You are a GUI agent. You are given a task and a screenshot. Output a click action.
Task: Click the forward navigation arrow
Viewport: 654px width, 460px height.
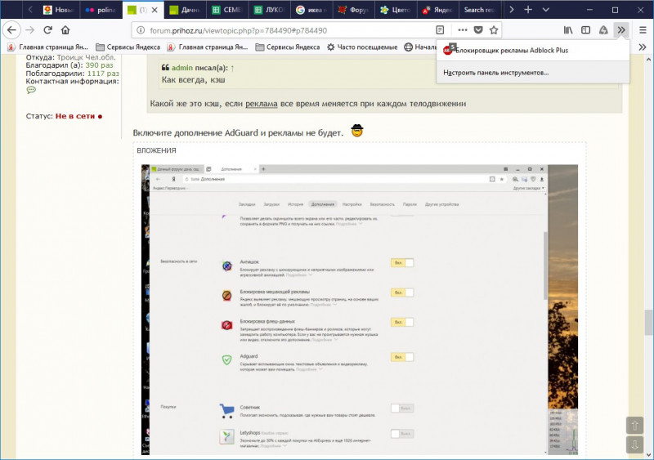pyautogui.click(x=30, y=30)
